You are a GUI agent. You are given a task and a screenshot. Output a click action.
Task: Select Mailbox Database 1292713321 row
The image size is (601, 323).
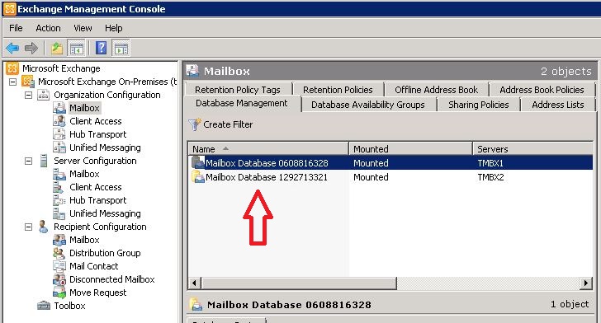pos(390,177)
